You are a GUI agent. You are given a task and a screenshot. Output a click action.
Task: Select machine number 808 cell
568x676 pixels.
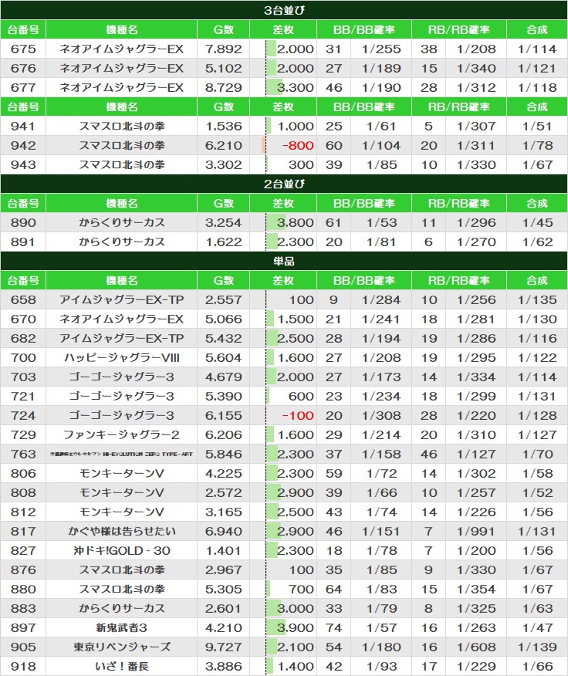pyautogui.click(x=23, y=493)
